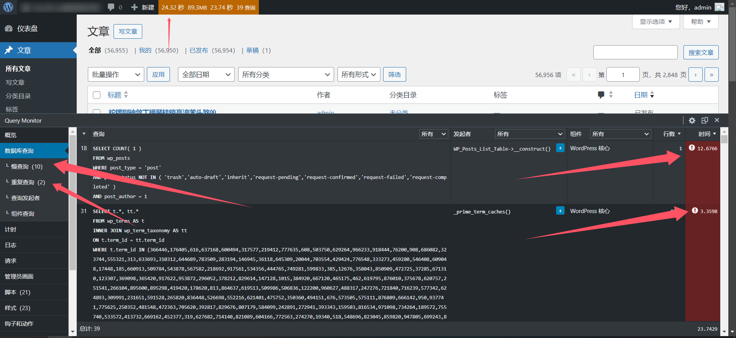The height and width of the screenshot is (338, 736).
Task: Select All Posts submenu item
Action: pyautogui.click(x=18, y=69)
